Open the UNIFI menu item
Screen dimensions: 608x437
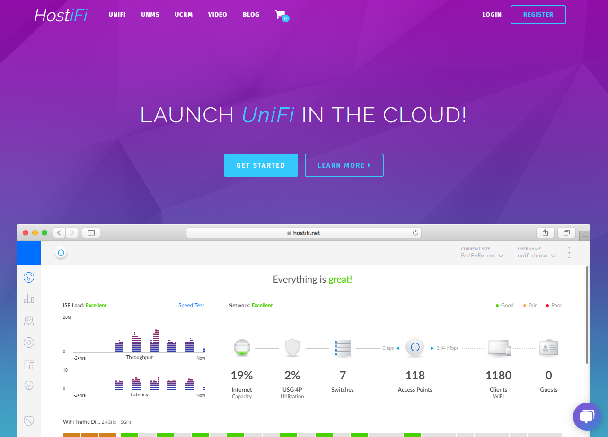coord(117,15)
